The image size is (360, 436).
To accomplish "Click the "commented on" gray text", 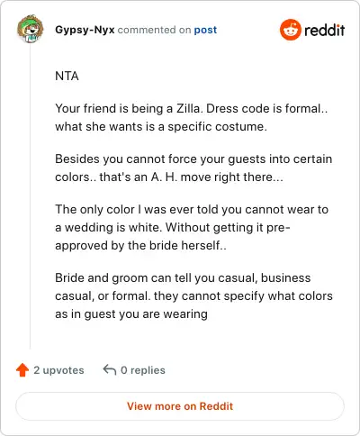I will (x=154, y=30).
